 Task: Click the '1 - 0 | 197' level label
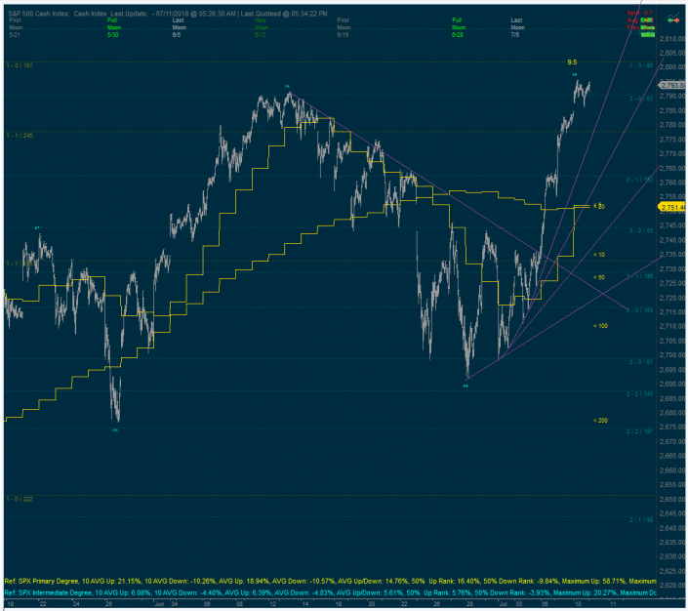coord(20,65)
